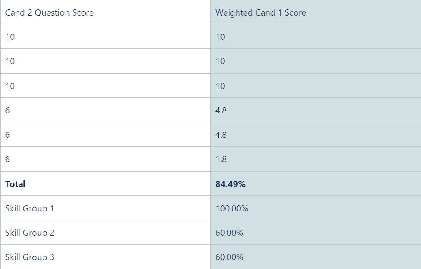Screen dimensions: 421x269
Task: Click the second 4.8 weighted score cell
Action: (x=316, y=135)
